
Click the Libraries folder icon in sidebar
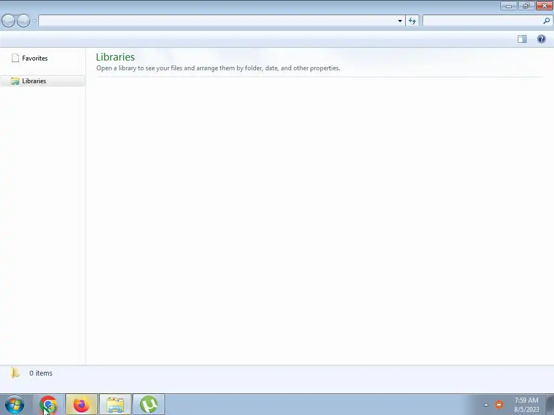coord(15,81)
